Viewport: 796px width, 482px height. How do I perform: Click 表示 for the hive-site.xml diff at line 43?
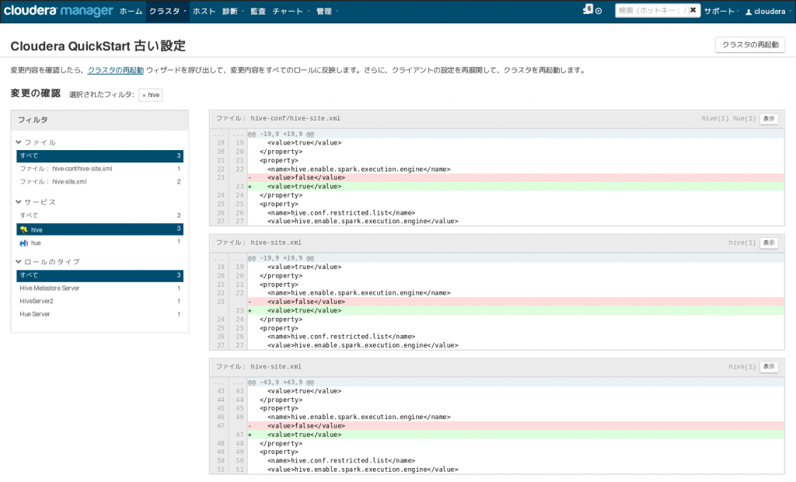[x=769, y=367]
